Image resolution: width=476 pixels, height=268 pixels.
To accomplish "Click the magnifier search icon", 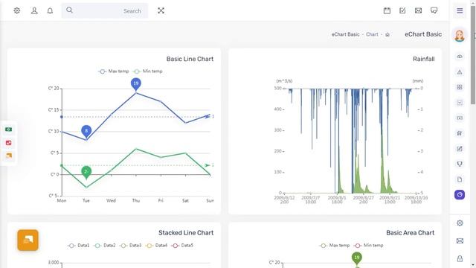I will (x=69, y=10).
